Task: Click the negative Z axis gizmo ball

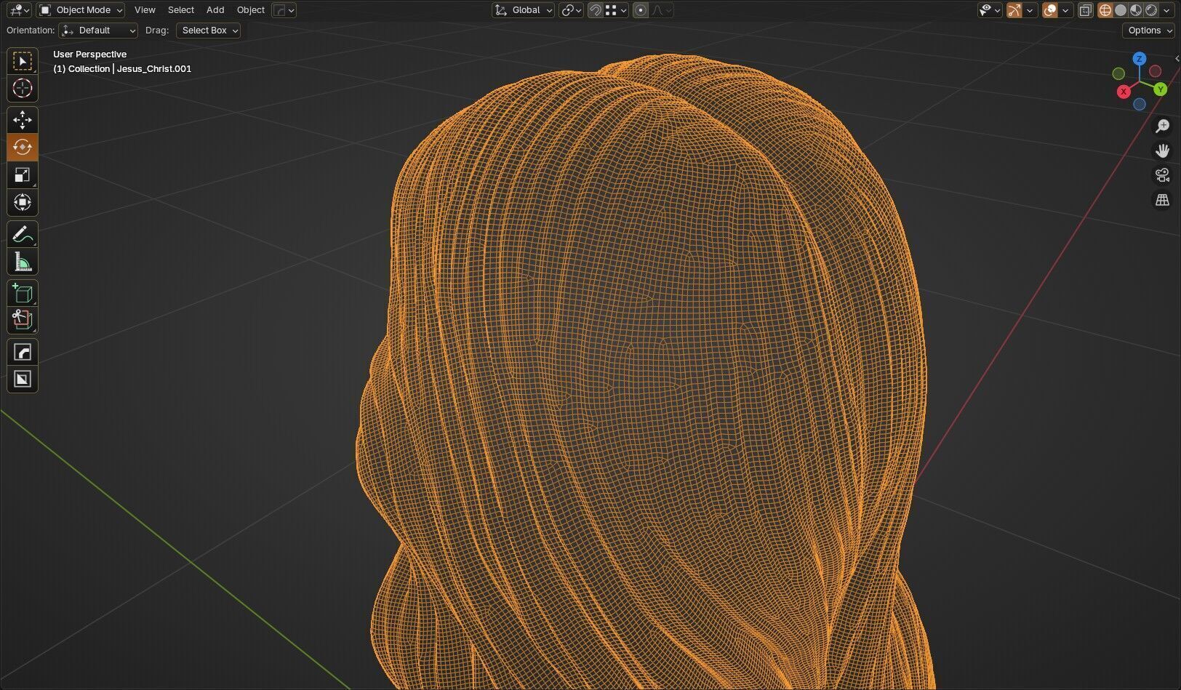Action: tap(1140, 105)
